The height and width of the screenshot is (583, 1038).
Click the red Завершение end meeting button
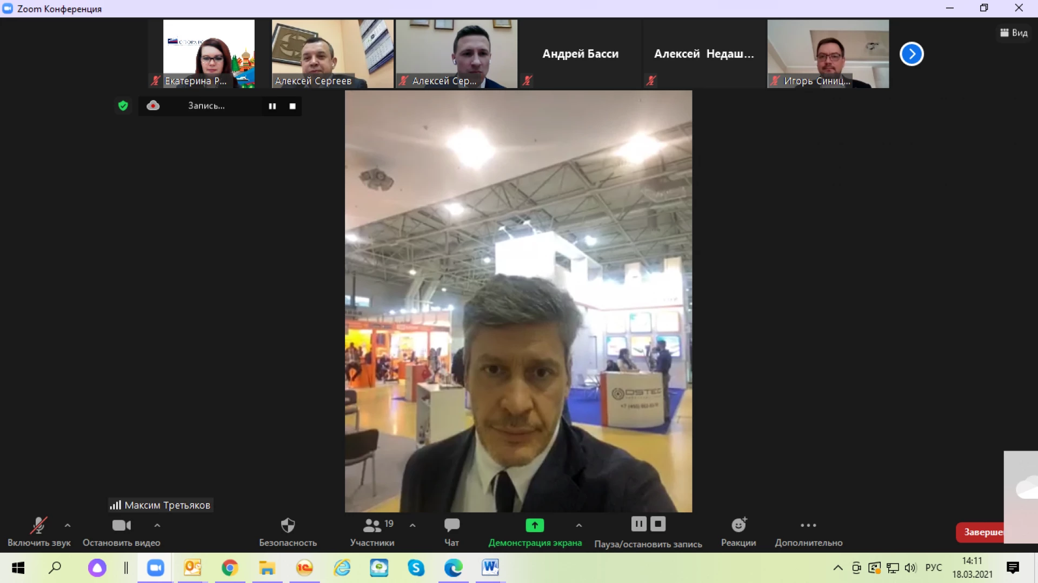click(x=980, y=532)
